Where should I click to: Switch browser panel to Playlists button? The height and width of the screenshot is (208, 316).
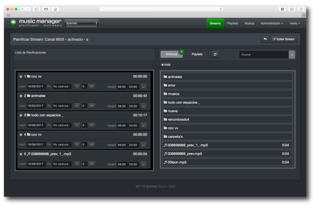click(197, 54)
